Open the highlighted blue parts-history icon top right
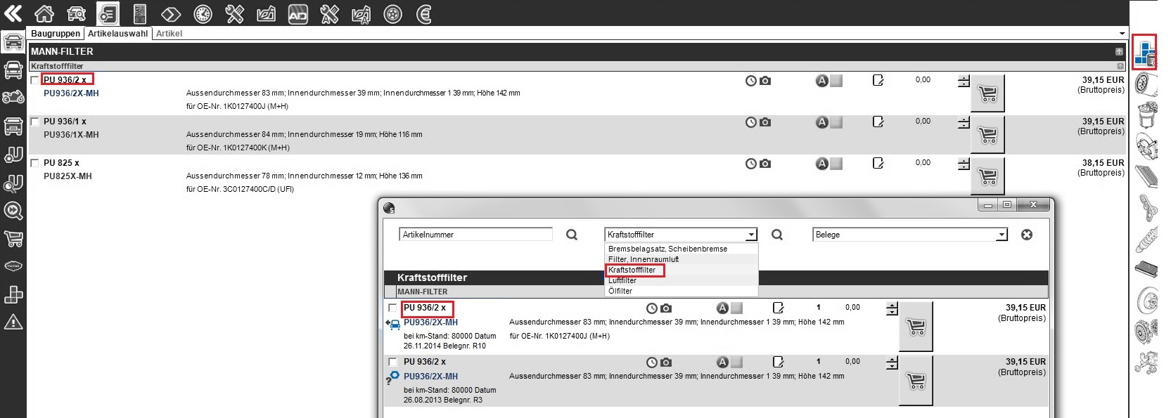The image size is (1171, 418). click(x=1145, y=52)
